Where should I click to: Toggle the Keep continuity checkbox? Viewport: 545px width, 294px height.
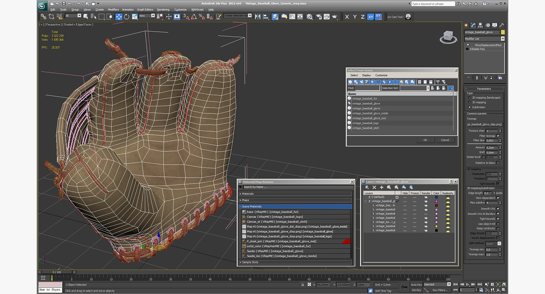[498, 229]
